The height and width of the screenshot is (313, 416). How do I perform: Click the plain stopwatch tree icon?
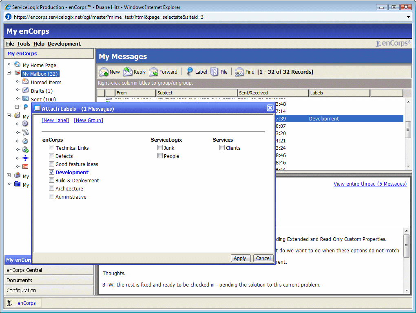click(x=25, y=141)
